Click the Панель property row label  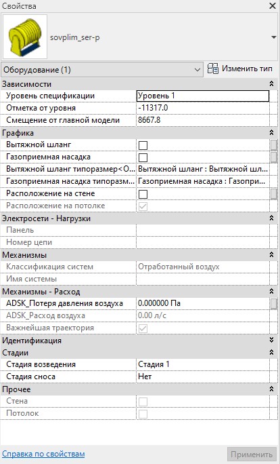pyautogui.click(x=20, y=230)
